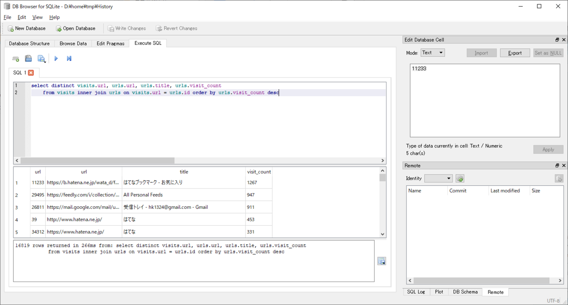
Task: Click the New Database toolbar button
Action: tap(27, 28)
